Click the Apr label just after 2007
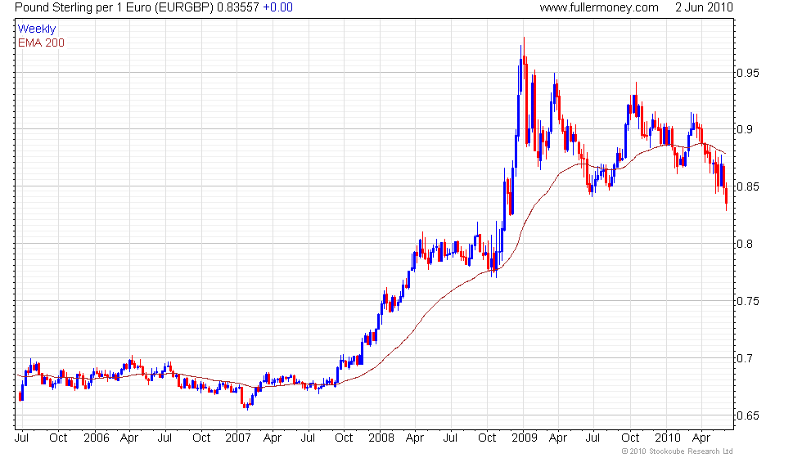Image resolution: width=802 pixels, height=458 pixels. 272,438
